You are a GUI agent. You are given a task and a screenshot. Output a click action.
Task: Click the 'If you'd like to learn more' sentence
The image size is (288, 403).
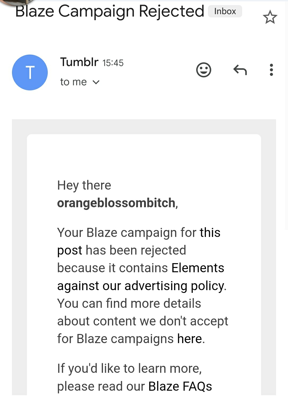click(129, 369)
